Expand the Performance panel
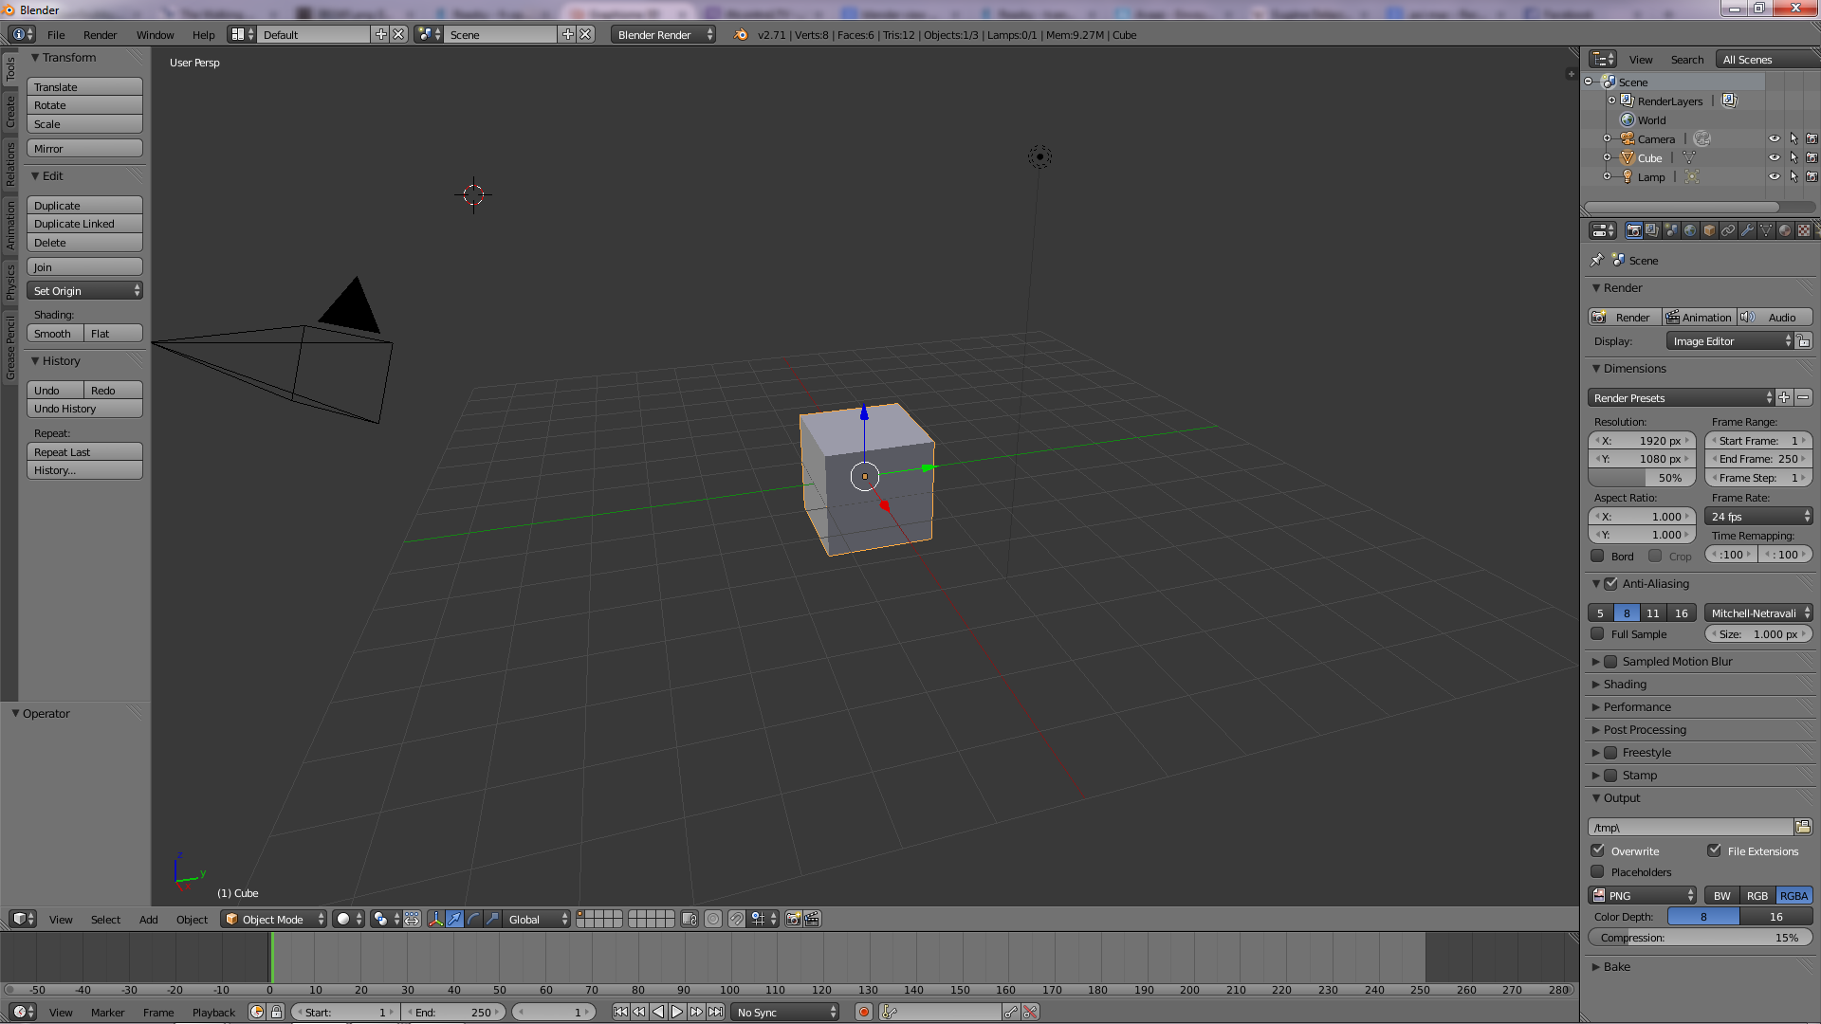The height and width of the screenshot is (1024, 1821). point(1636,706)
